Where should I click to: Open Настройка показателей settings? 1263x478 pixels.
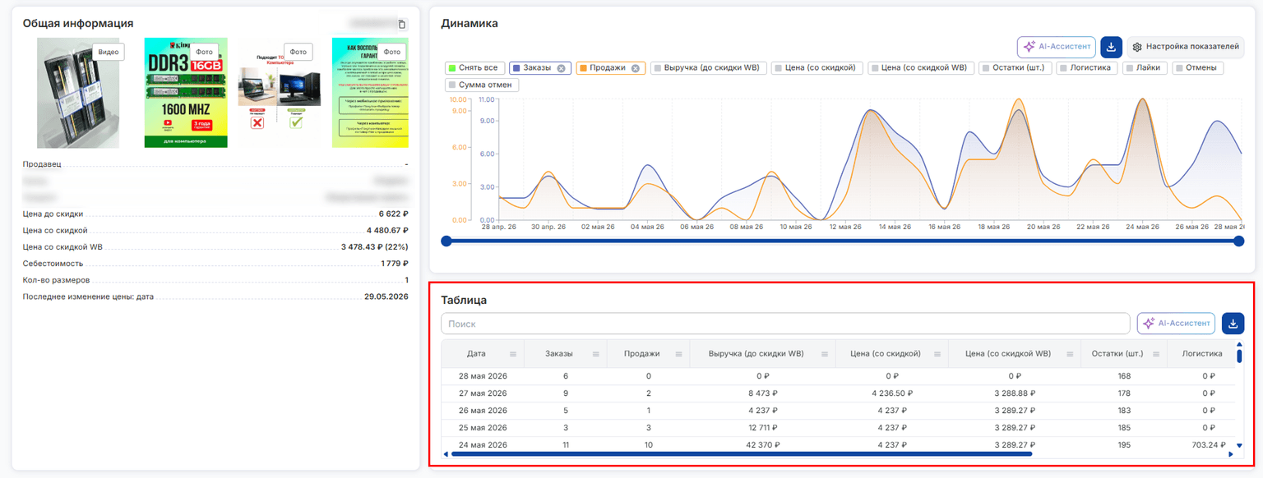tap(1185, 47)
